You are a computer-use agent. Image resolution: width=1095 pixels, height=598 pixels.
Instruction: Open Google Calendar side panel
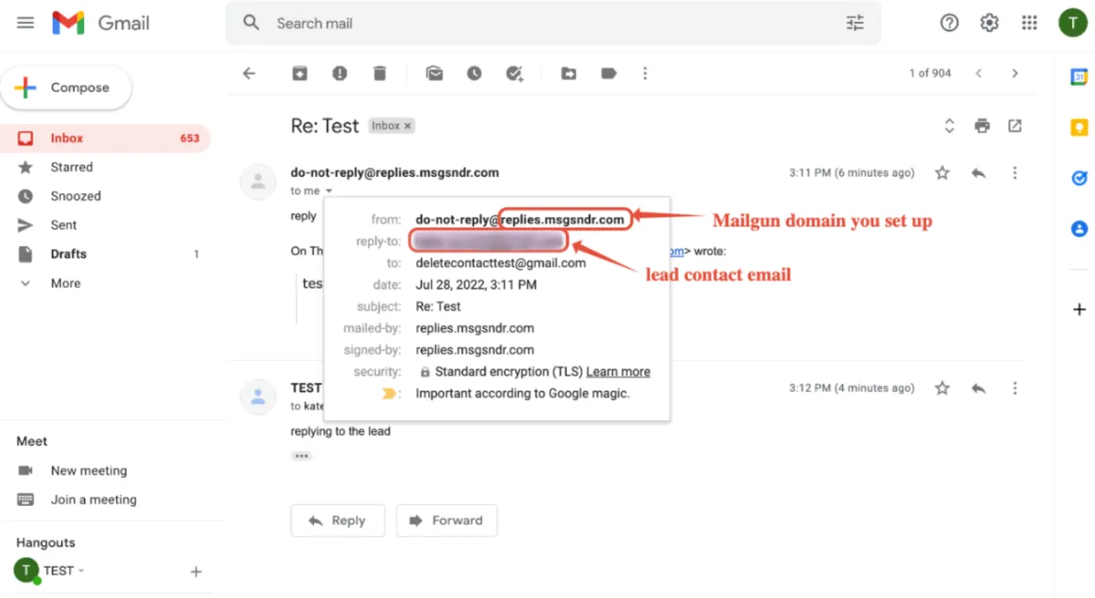(x=1079, y=77)
